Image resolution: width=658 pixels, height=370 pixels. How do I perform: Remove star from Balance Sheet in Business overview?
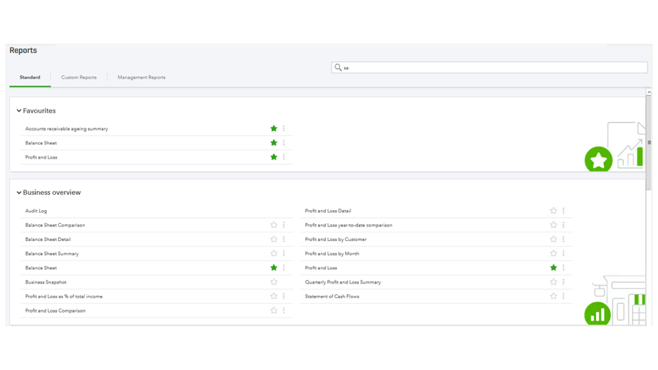(273, 268)
